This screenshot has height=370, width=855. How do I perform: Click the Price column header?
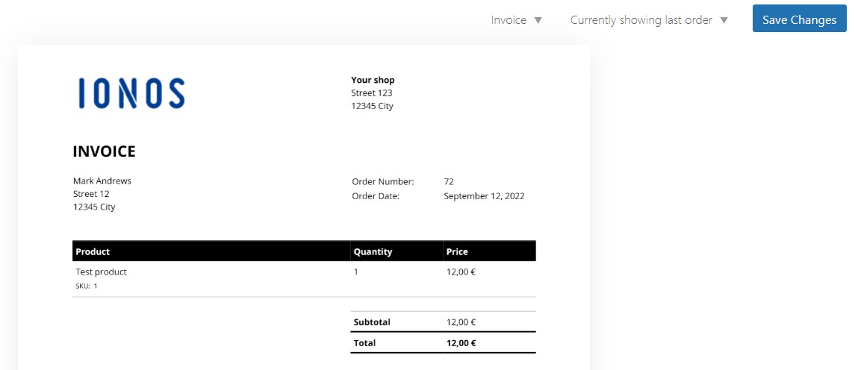457,251
